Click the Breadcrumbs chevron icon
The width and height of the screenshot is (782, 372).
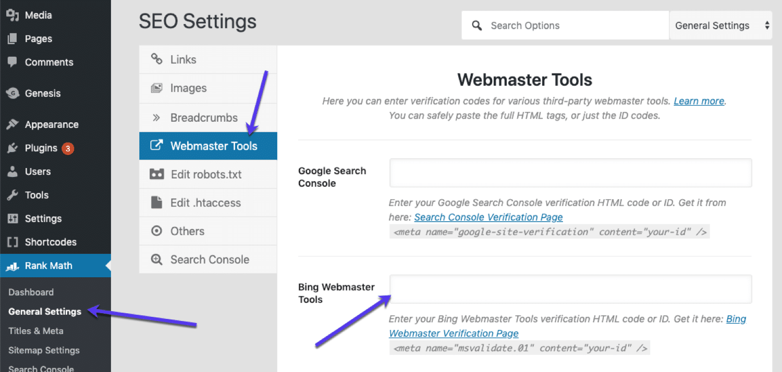156,117
